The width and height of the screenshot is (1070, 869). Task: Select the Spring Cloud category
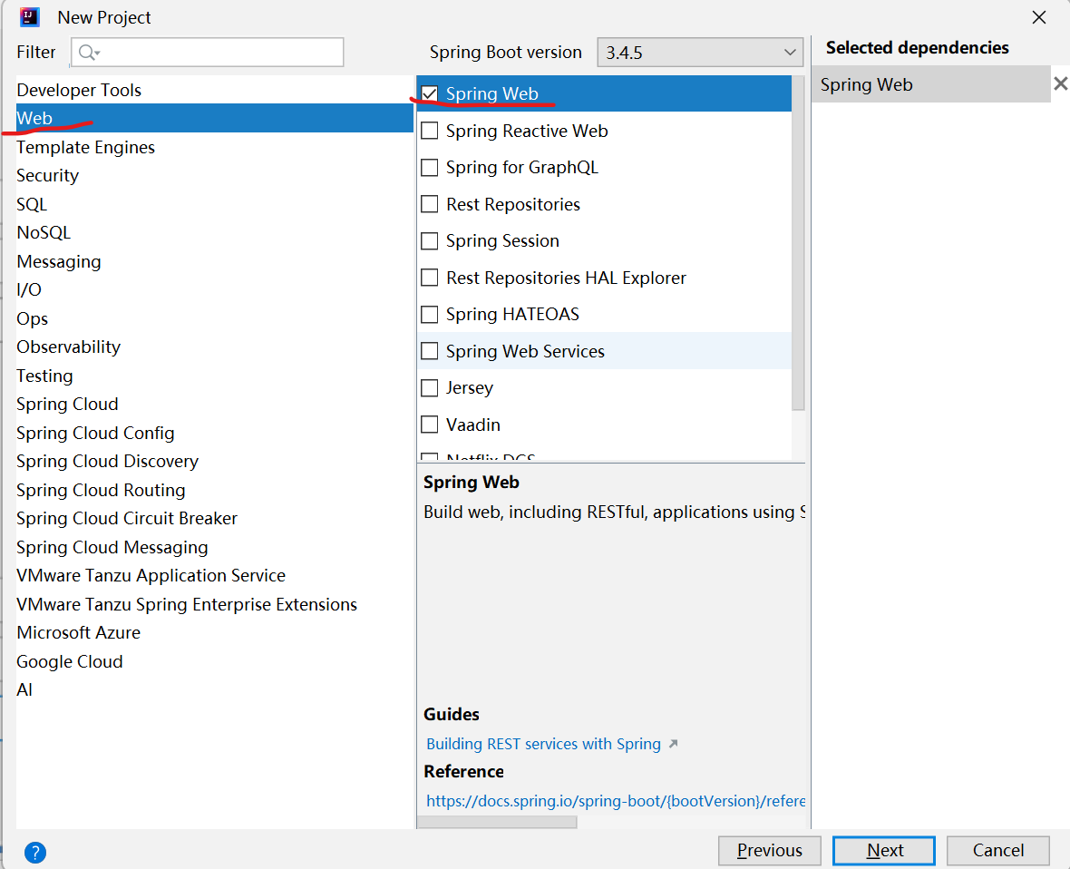click(x=214, y=405)
